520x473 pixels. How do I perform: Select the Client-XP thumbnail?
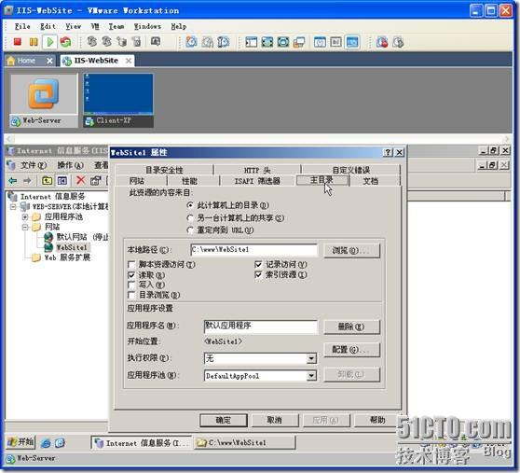118,100
